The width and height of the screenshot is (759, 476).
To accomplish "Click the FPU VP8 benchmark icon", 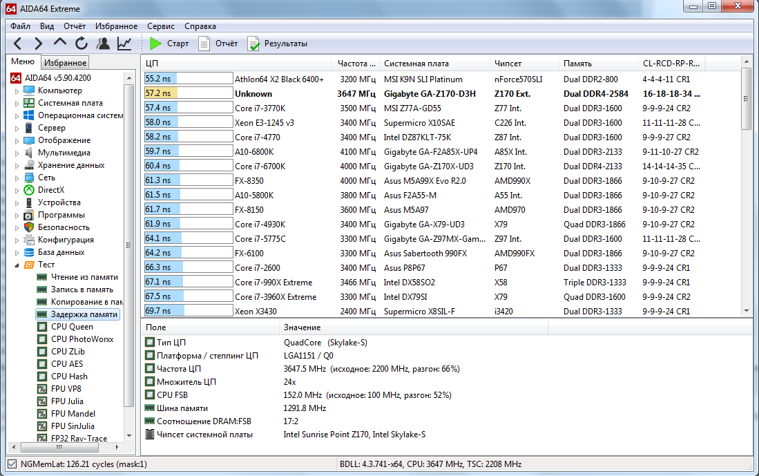I will click(x=42, y=389).
